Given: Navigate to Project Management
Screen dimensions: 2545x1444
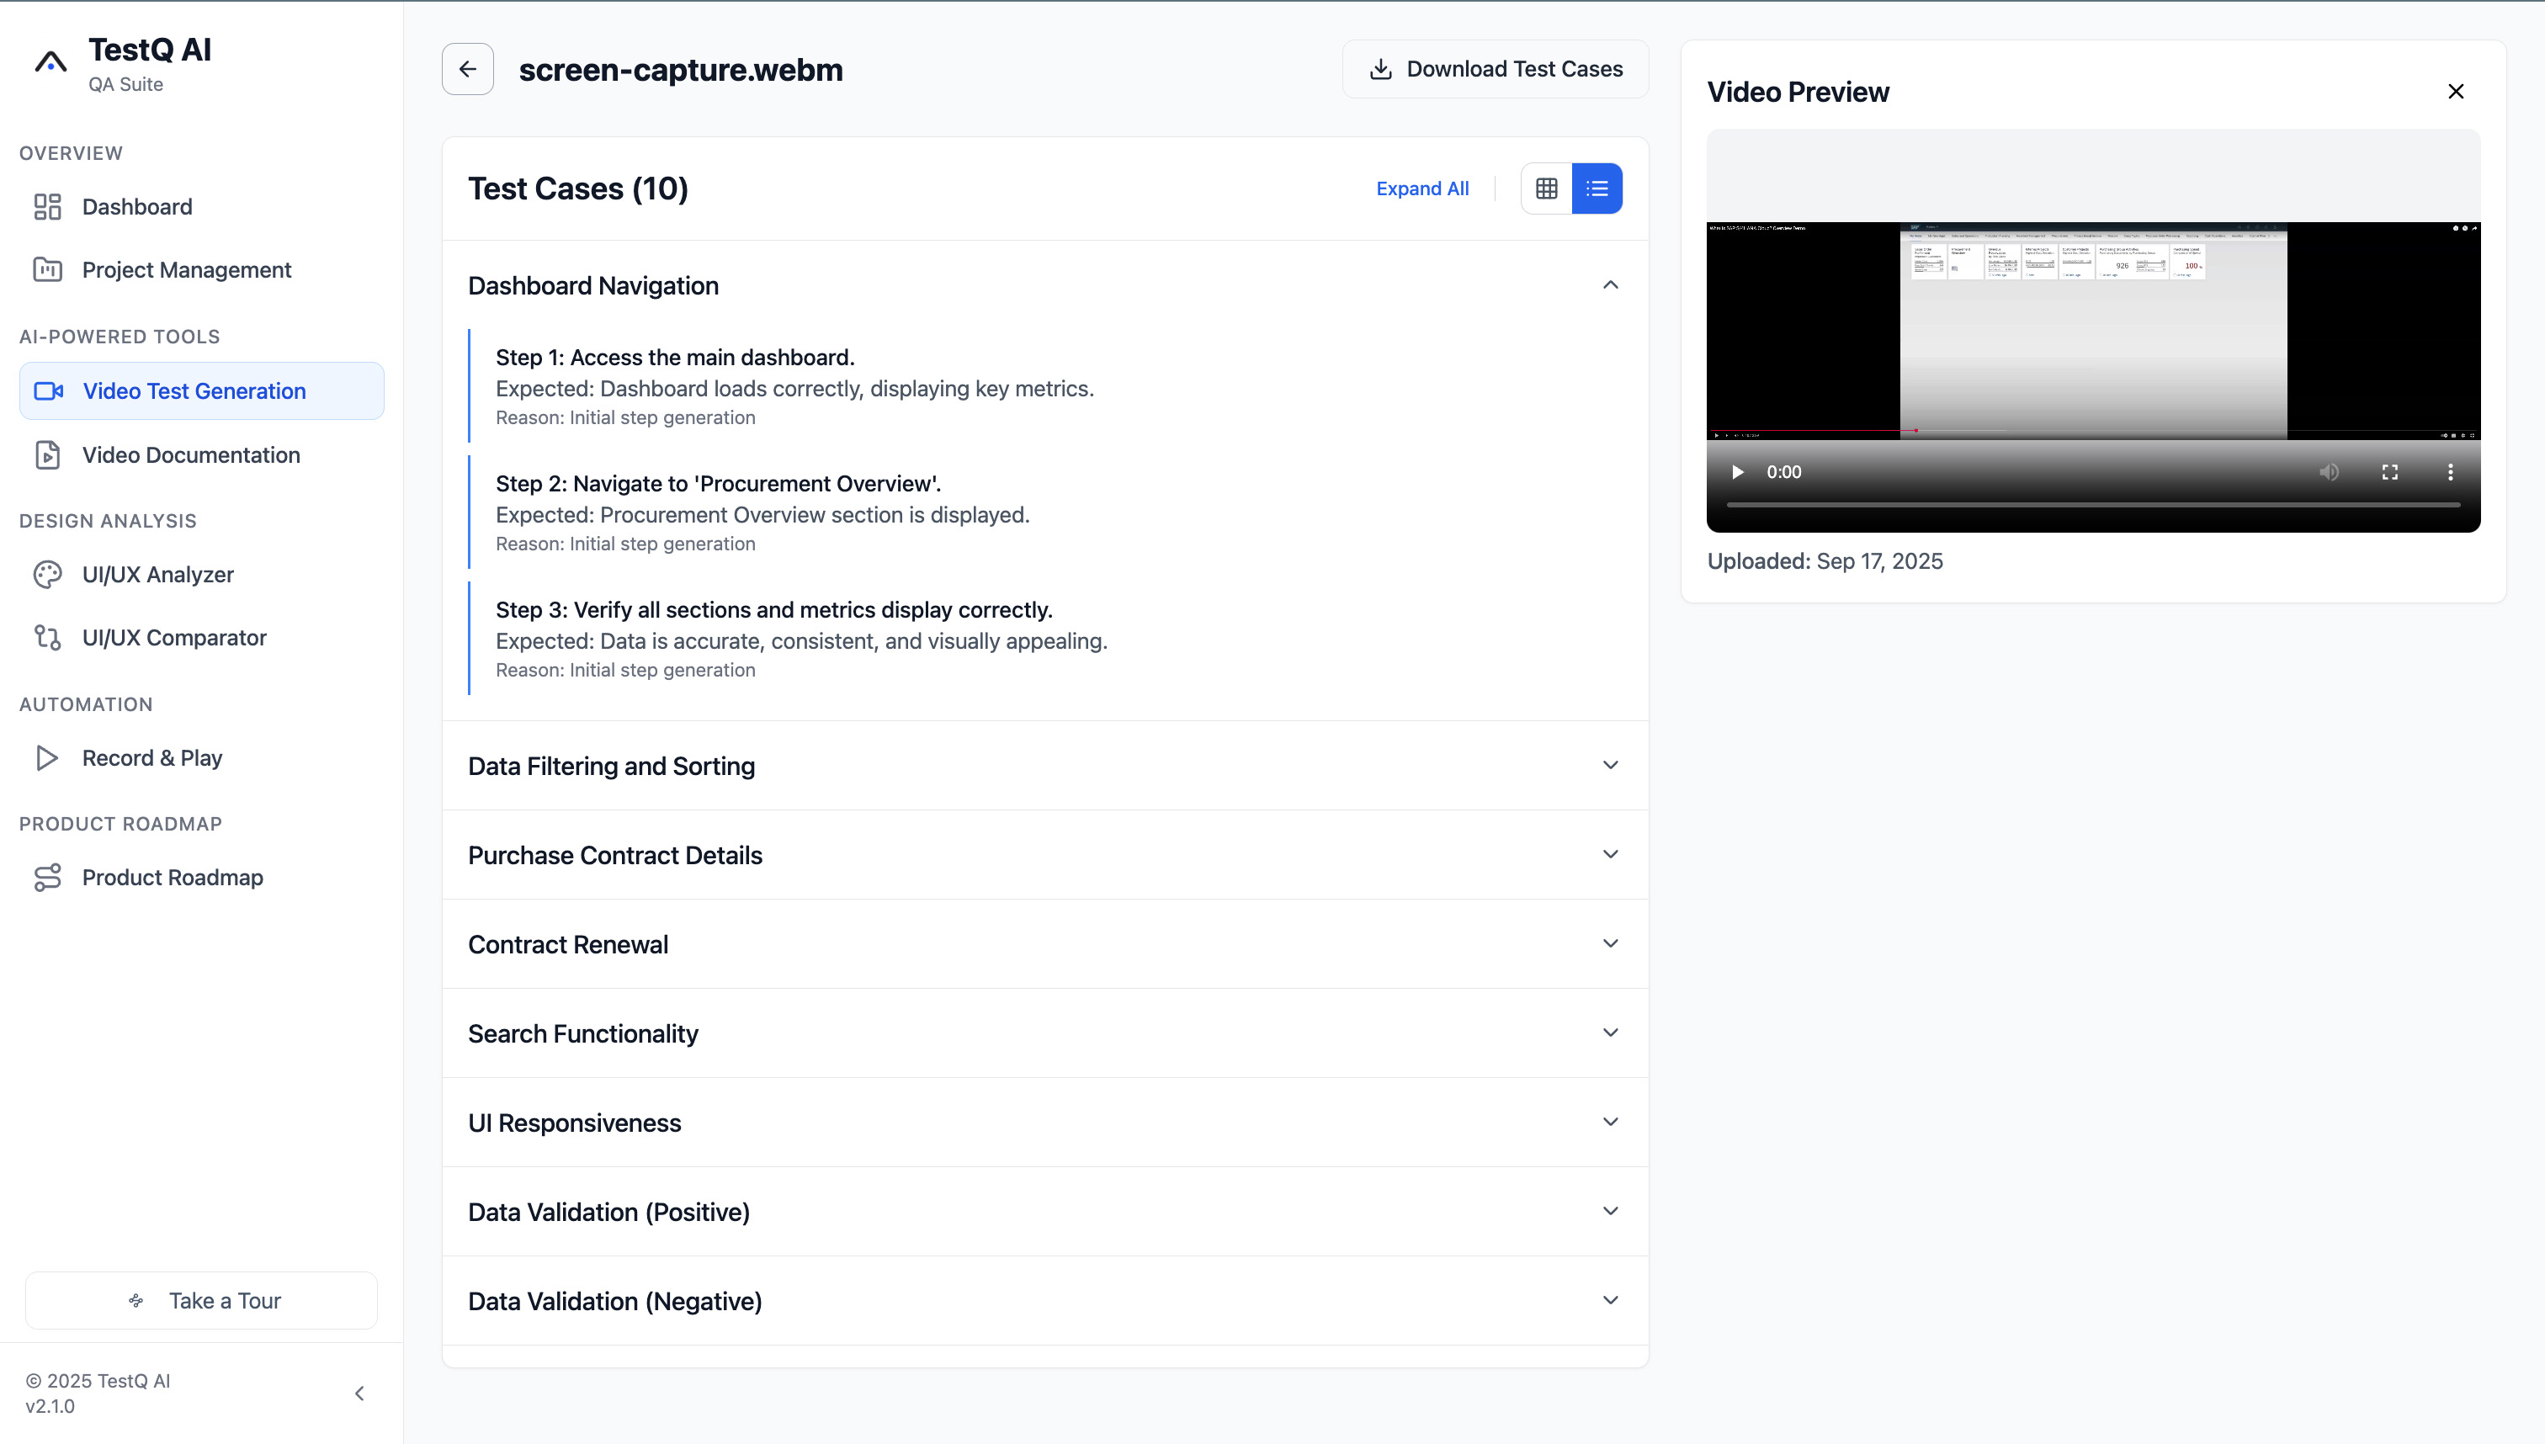Looking at the screenshot, I should point(187,270).
